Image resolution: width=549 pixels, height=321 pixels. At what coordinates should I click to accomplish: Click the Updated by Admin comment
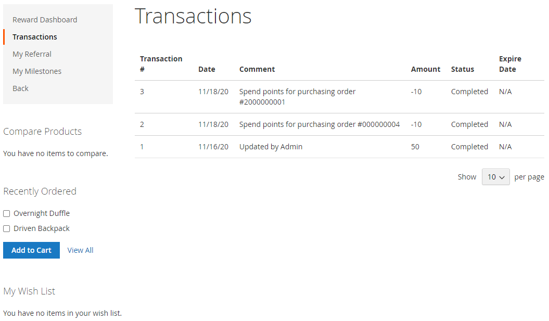pos(271,147)
